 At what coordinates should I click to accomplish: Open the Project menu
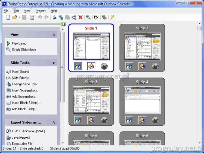pos(41,11)
